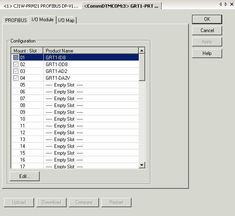Click the Product Name column header
This screenshot has height=216, width=235.
coord(91,50)
